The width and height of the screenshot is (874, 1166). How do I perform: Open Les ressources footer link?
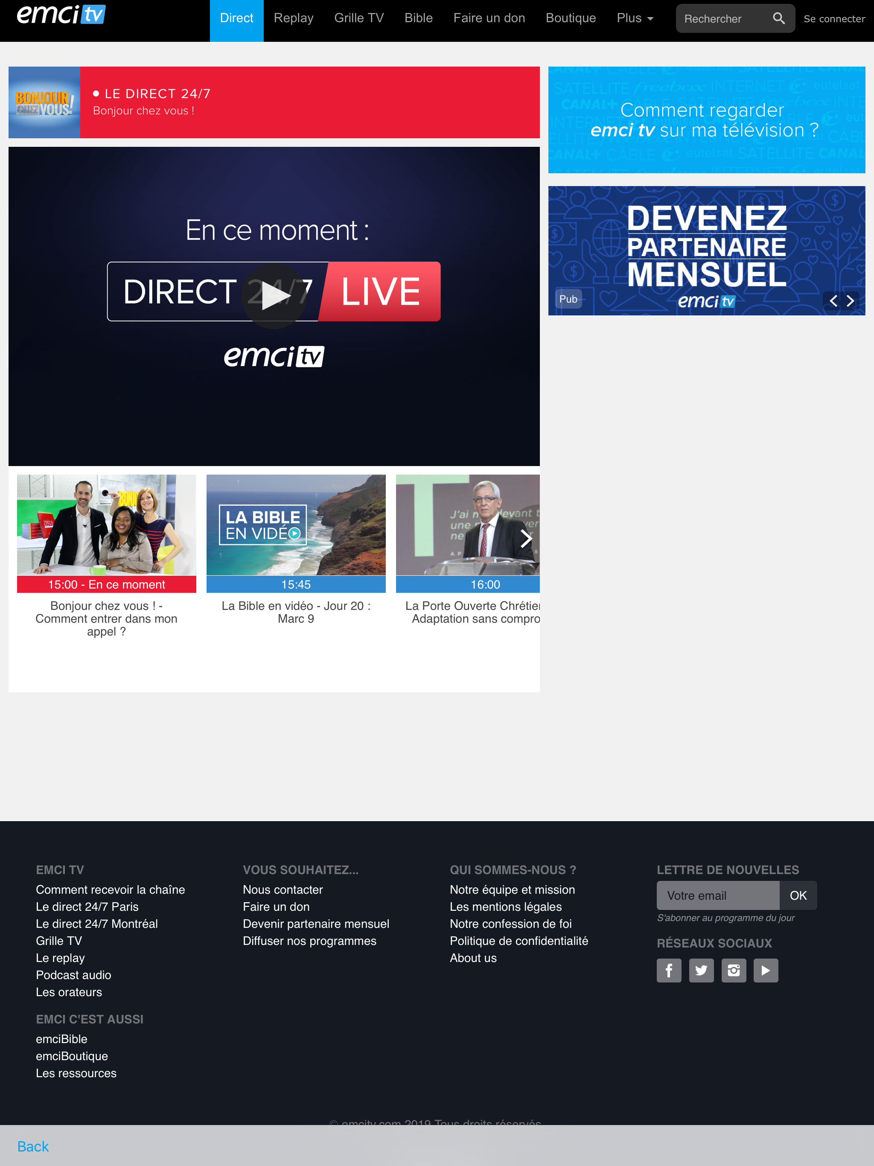coord(76,1073)
